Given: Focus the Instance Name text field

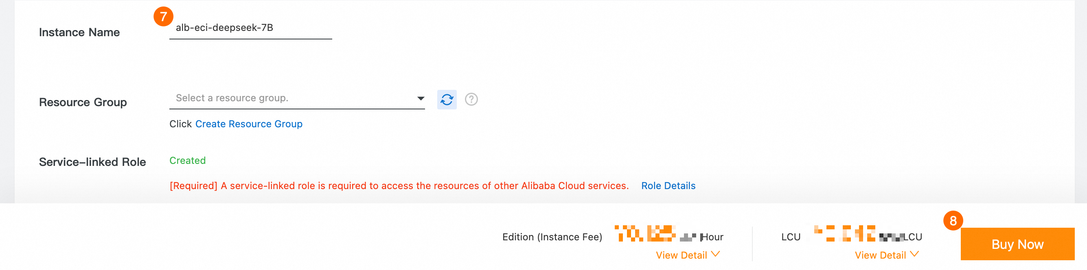Looking at the screenshot, I should coord(251,28).
